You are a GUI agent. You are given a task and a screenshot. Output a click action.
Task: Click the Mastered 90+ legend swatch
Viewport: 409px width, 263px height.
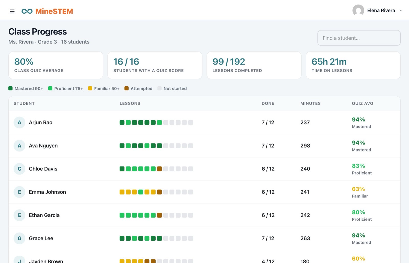pyautogui.click(x=10, y=88)
